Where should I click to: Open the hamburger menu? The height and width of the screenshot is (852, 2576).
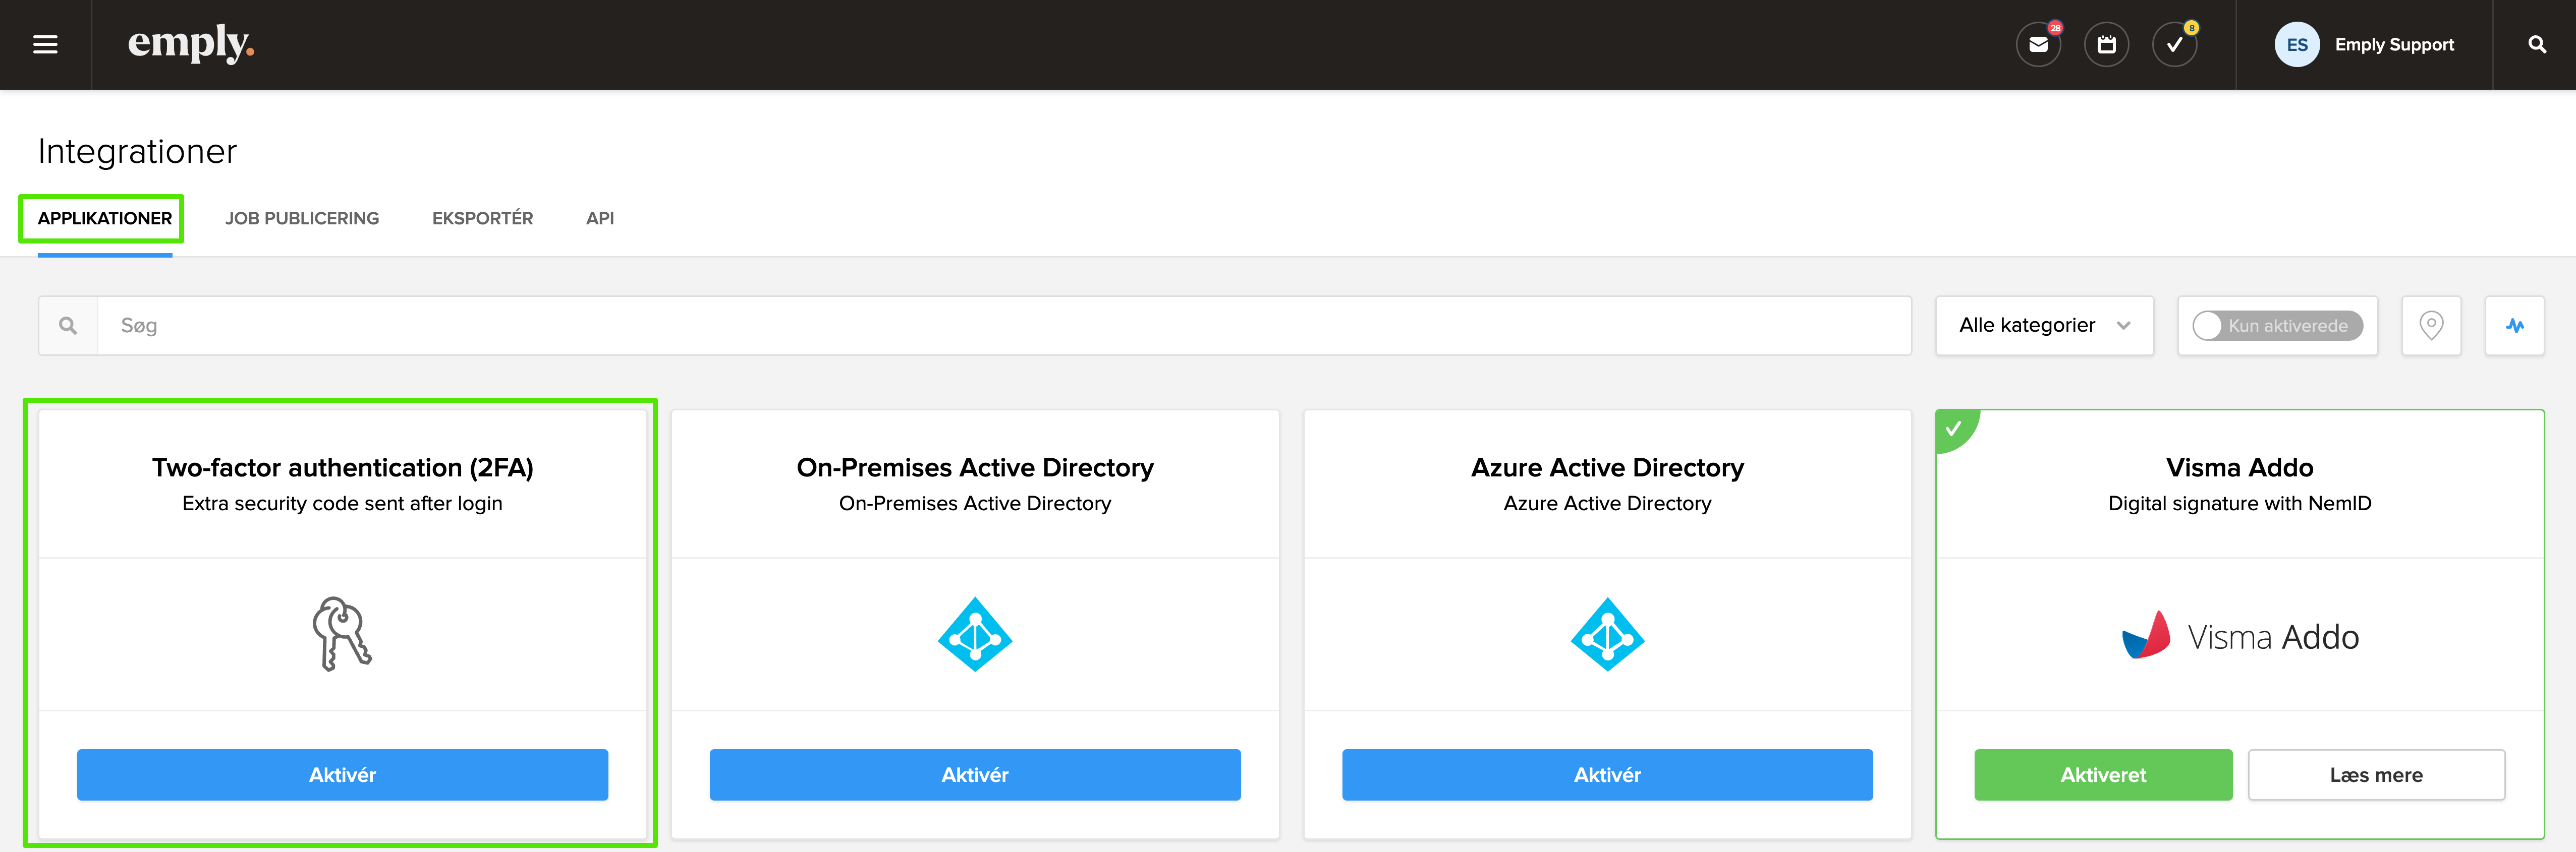pos(45,45)
